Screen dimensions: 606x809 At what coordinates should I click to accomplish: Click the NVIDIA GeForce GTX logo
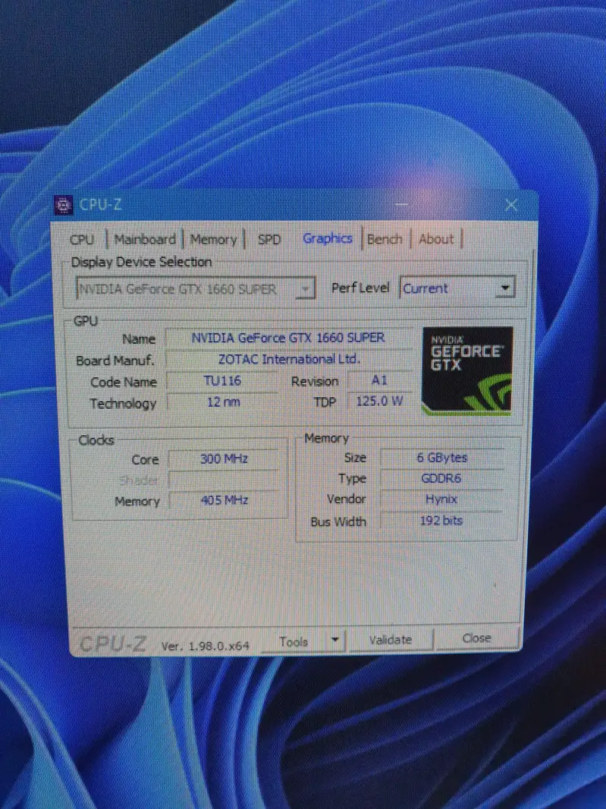pos(466,370)
